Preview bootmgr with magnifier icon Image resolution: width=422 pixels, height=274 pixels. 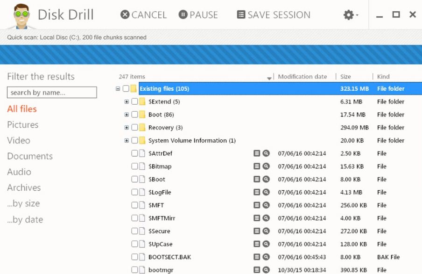tap(266, 270)
